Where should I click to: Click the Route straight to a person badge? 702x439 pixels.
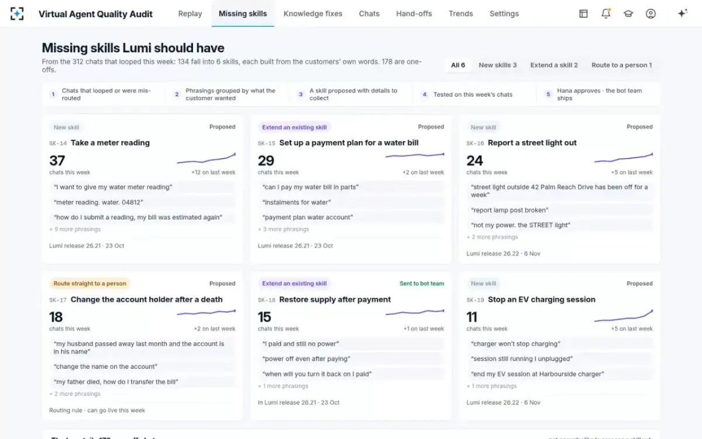90,283
